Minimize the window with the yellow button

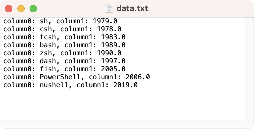coord(21,9)
